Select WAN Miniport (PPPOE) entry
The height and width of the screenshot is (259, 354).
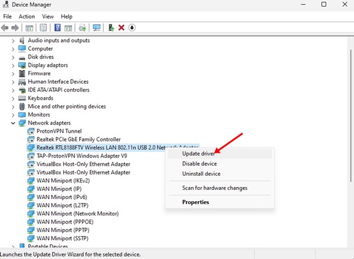tap(65, 222)
